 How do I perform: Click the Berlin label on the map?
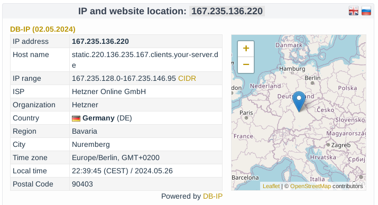click(312, 78)
